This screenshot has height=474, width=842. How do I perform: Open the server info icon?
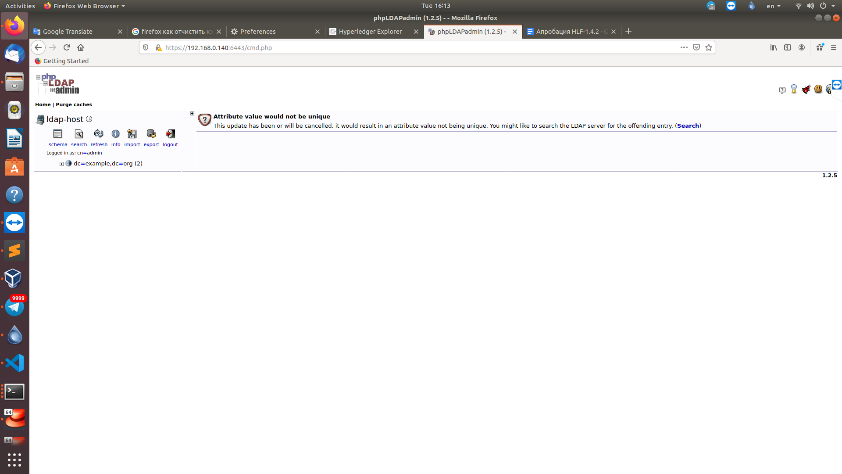[x=115, y=134]
